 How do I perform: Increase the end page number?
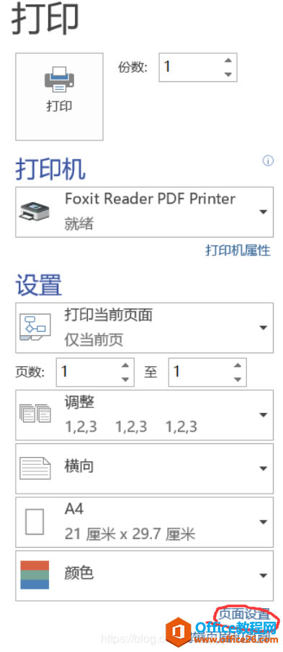point(237,366)
